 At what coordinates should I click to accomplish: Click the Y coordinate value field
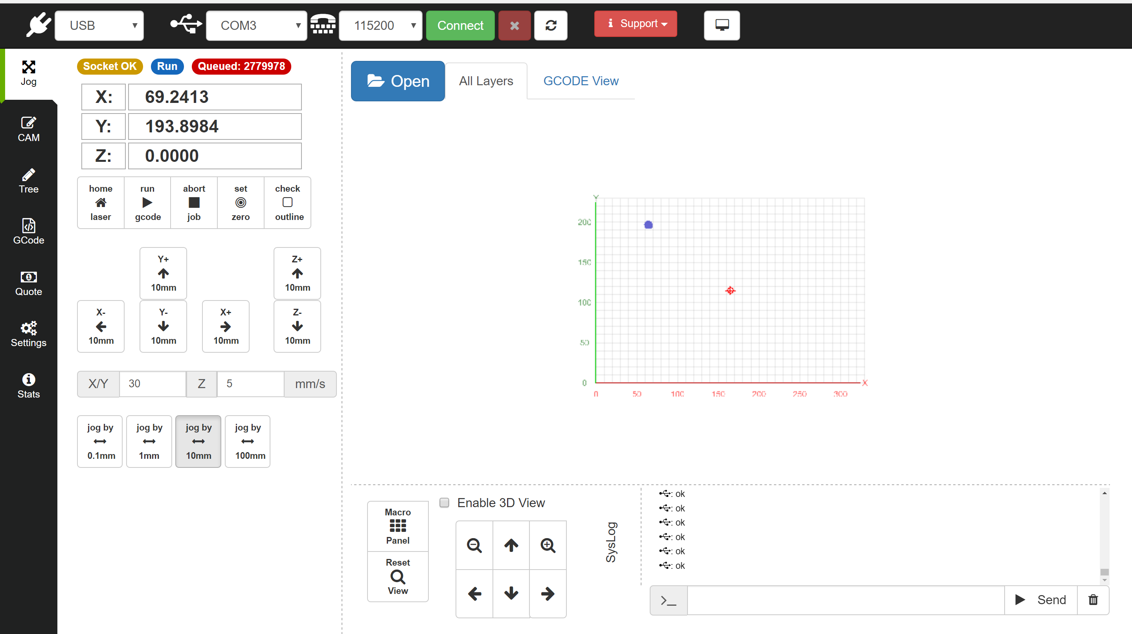(x=215, y=126)
